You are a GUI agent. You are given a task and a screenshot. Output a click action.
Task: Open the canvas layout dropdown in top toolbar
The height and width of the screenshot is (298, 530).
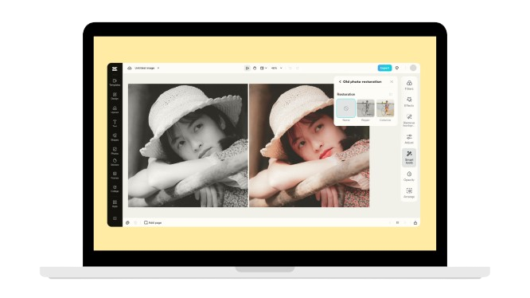[263, 68]
